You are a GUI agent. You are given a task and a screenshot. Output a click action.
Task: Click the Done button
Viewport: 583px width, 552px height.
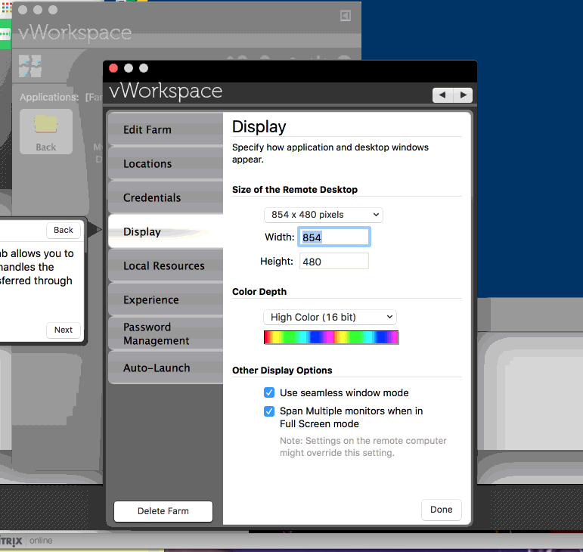(x=442, y=510)
